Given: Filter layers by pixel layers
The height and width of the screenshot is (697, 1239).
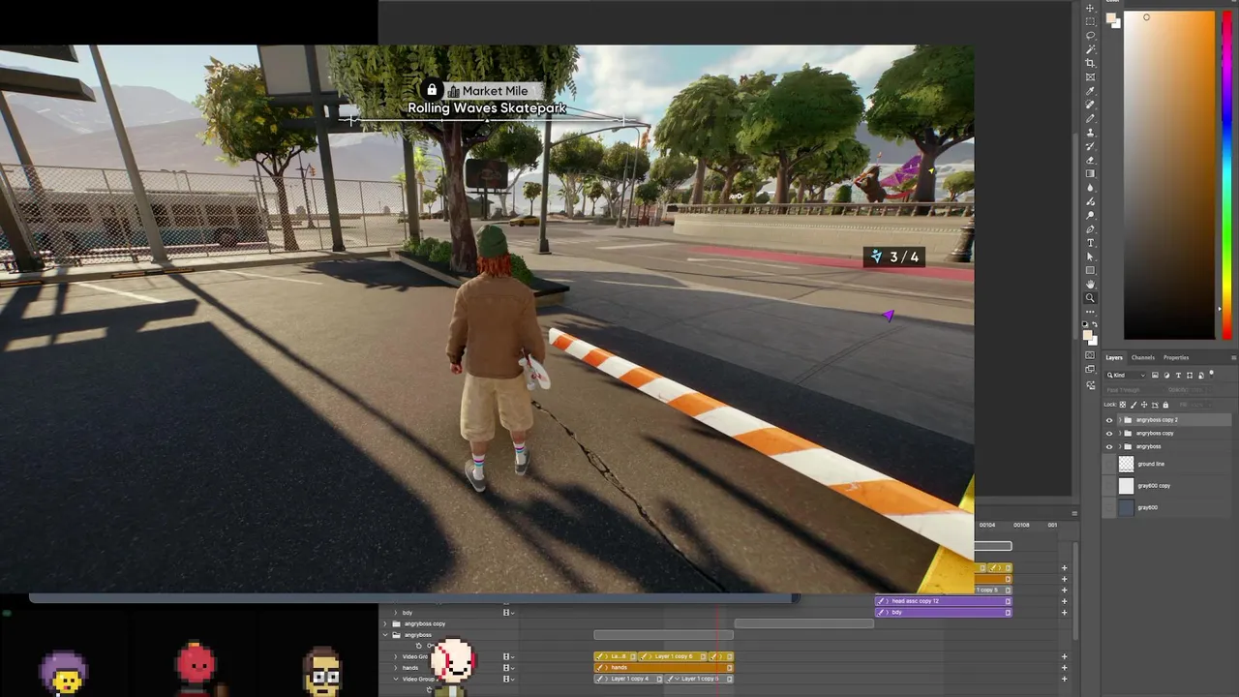Looking at the screenshot, I should 1155,375.
